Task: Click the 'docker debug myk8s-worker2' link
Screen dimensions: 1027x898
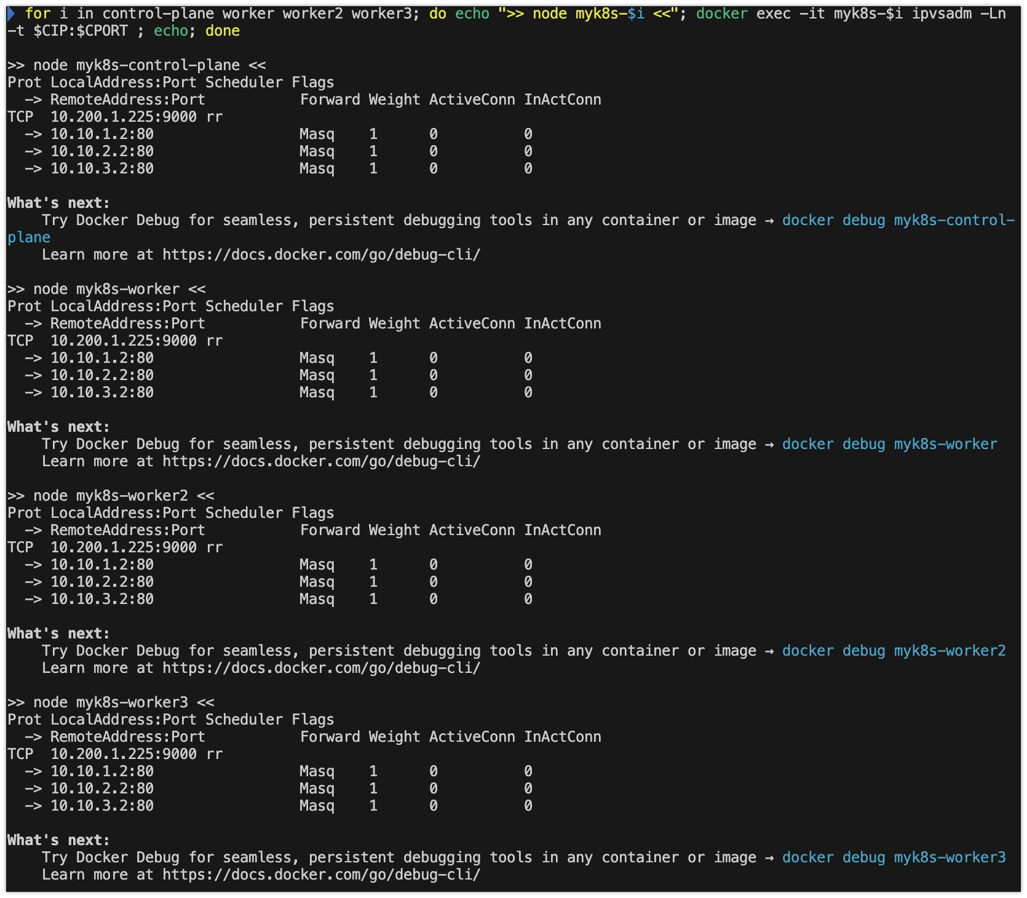Action: click(x=894, y=651)
